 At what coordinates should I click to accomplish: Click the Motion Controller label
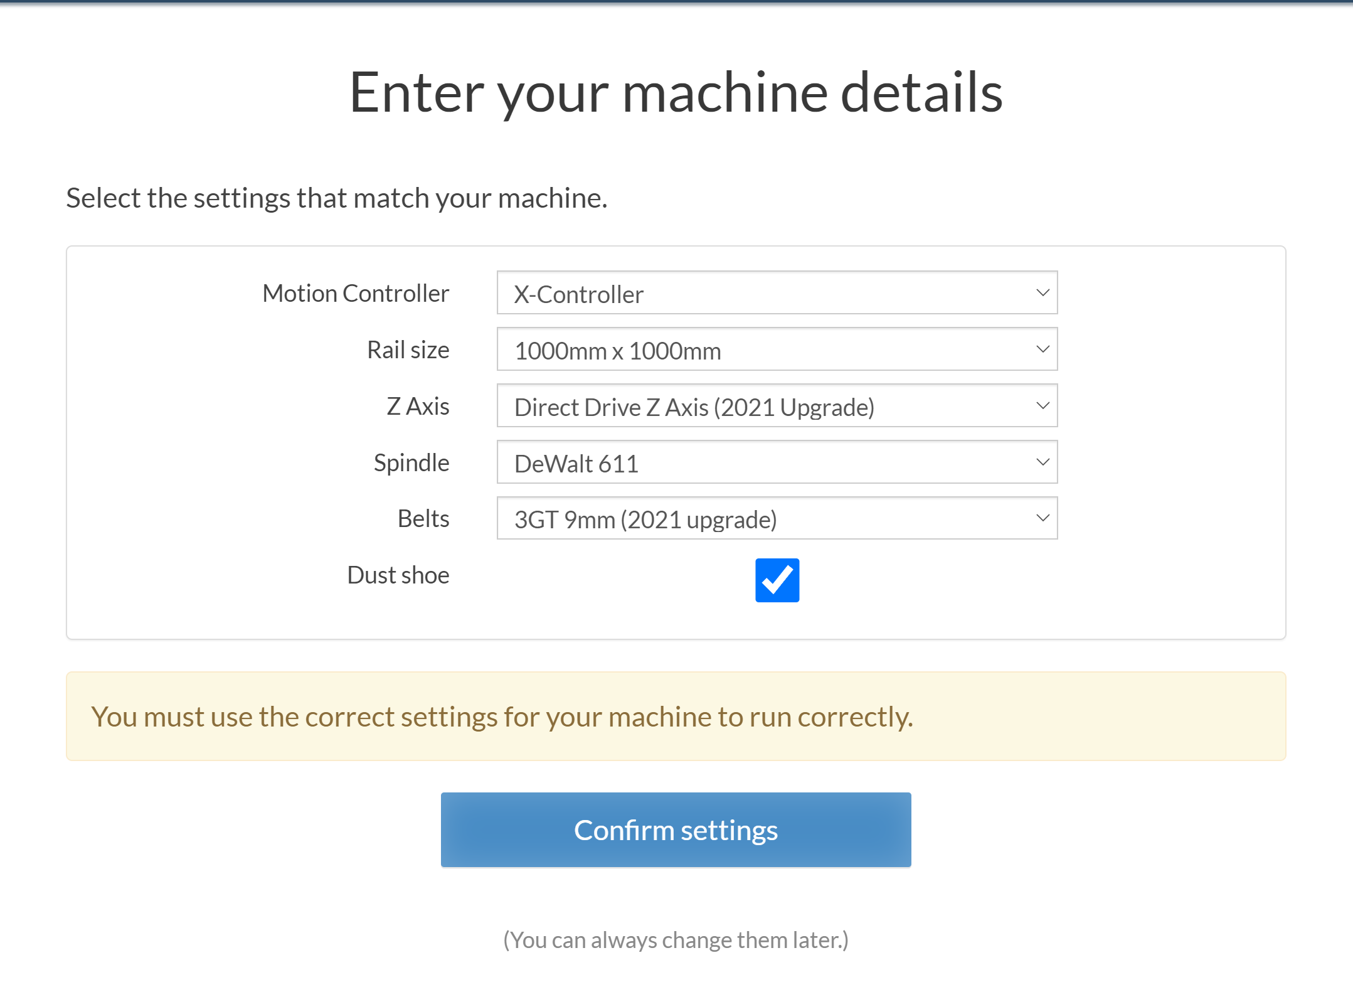pos(356,293)
